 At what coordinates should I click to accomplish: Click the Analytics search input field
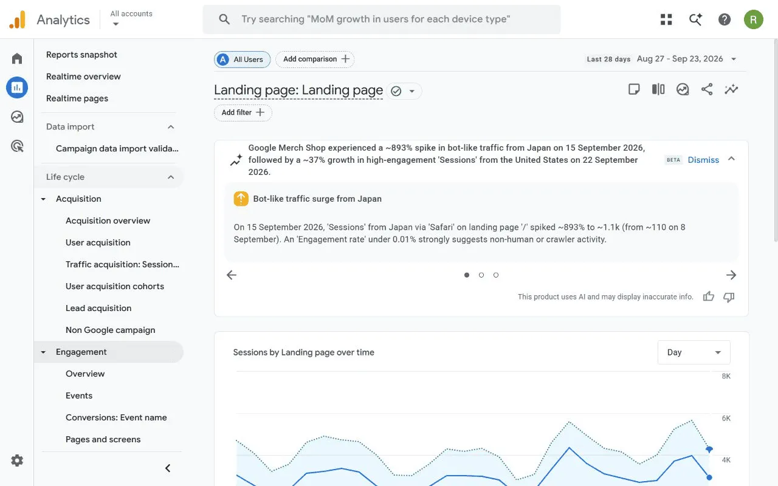click(382, 19)
